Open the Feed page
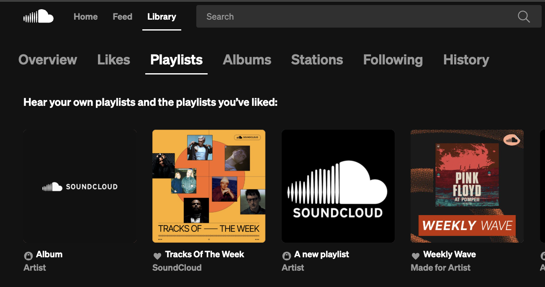The image size is (545, 287). pos(122,17)
